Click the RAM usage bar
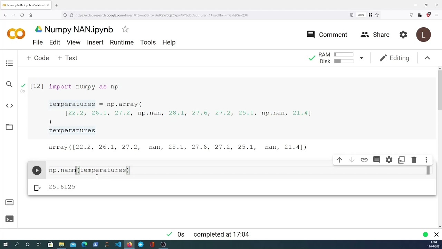The height and width of the screenshot is (249, 442). tap(344, 55)
